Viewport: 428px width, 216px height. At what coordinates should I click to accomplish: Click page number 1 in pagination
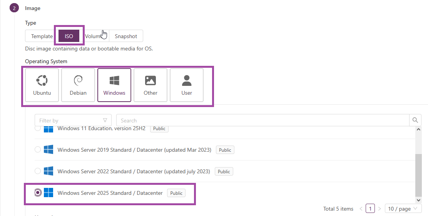click(x=370, y=209)
